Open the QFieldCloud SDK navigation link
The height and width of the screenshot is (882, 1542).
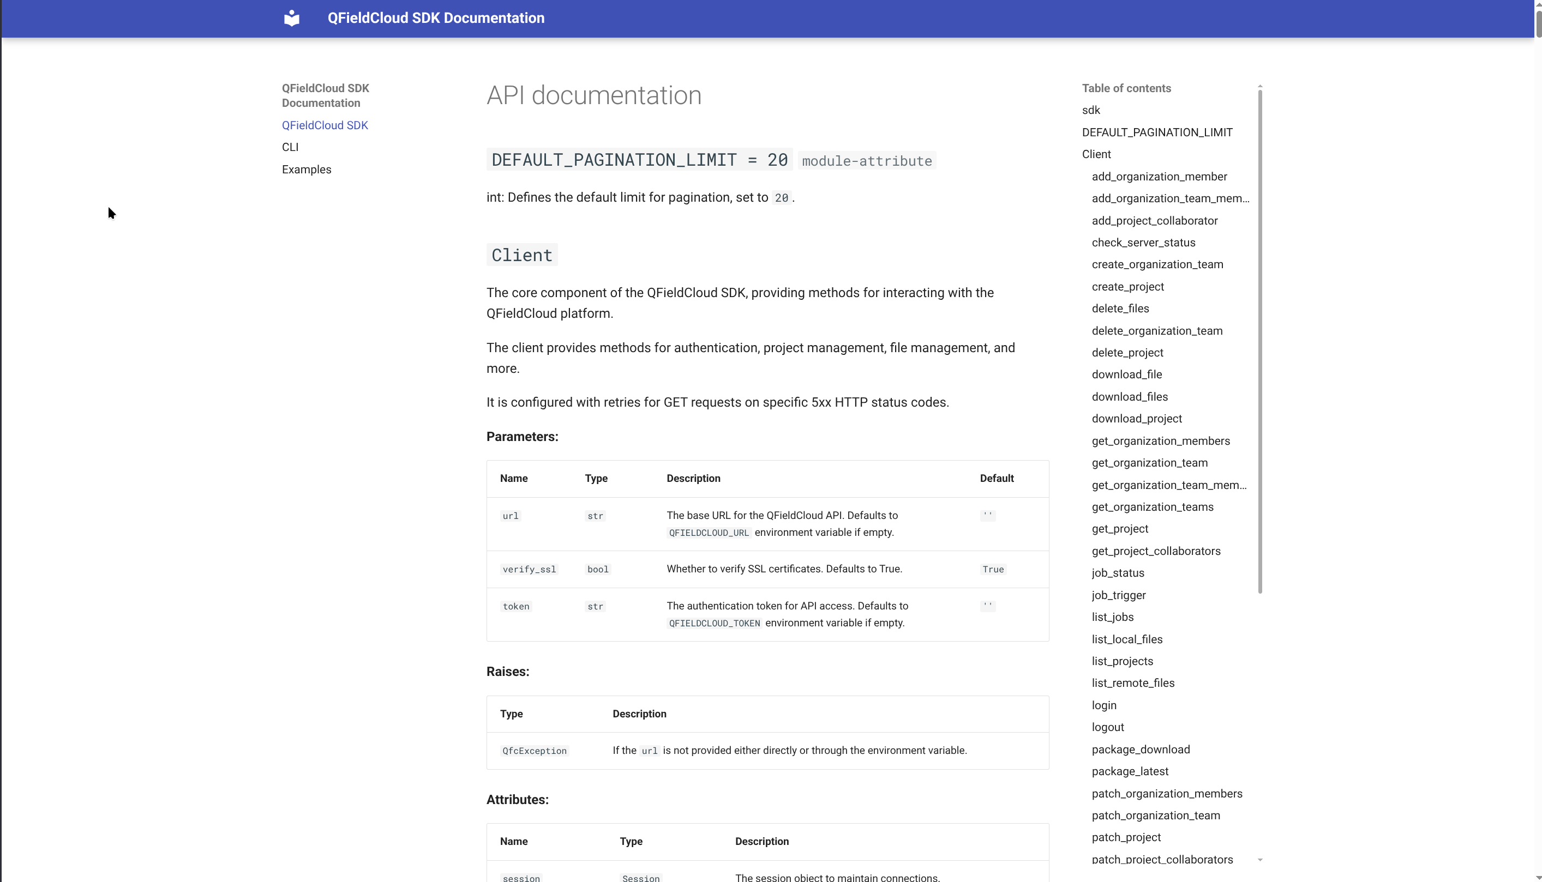(x=325, y=125)
